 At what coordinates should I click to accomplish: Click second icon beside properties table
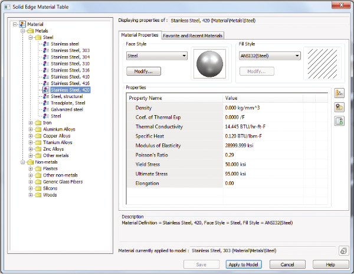click(339, 107)
